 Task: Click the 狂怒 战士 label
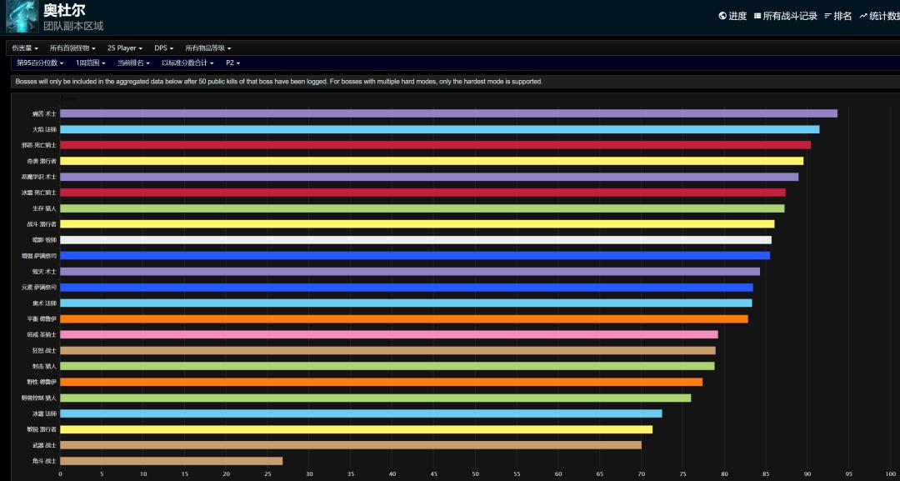click(45, 350)
